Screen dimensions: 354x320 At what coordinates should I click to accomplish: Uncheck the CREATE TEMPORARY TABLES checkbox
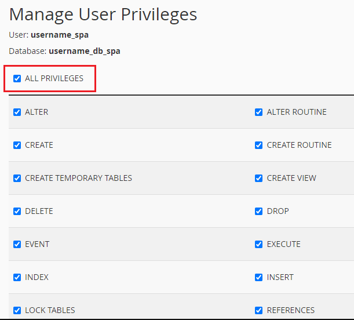pyautogui.click(x=17, y=179)
